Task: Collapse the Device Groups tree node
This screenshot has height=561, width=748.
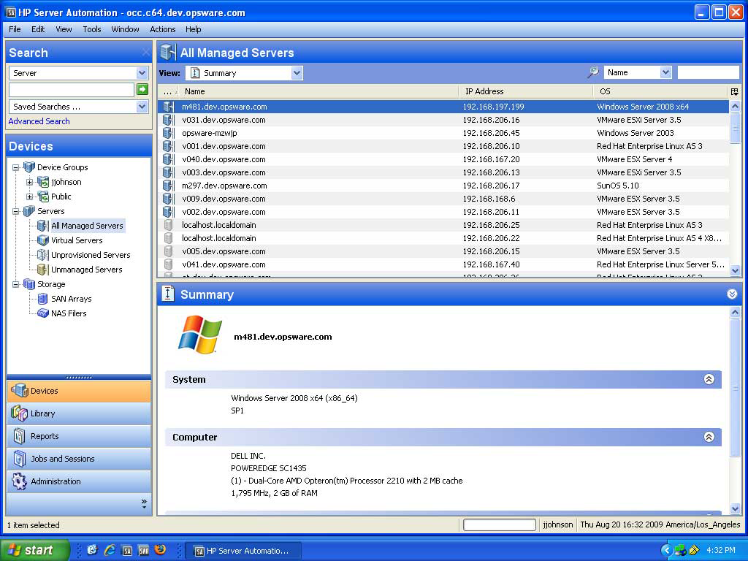Action: (x=16, y=167)
